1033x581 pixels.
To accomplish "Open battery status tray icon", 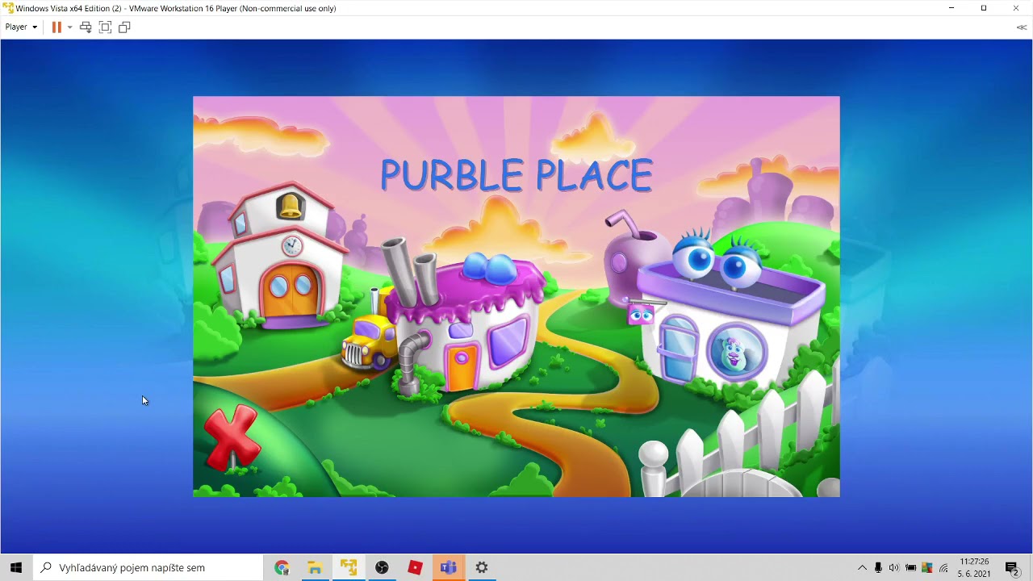I will tap(910, 567).
